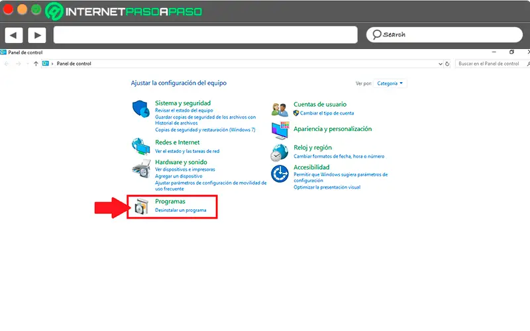Click the Accesibilidad blue circle icon
The height and width of the screenshot is (331, 530).
(280, 173)
